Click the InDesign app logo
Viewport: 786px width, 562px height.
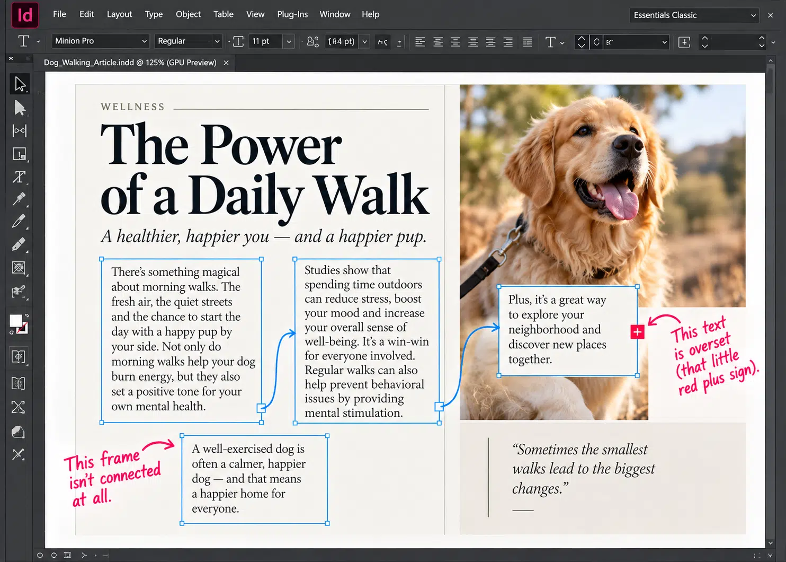tap(25, 15)
